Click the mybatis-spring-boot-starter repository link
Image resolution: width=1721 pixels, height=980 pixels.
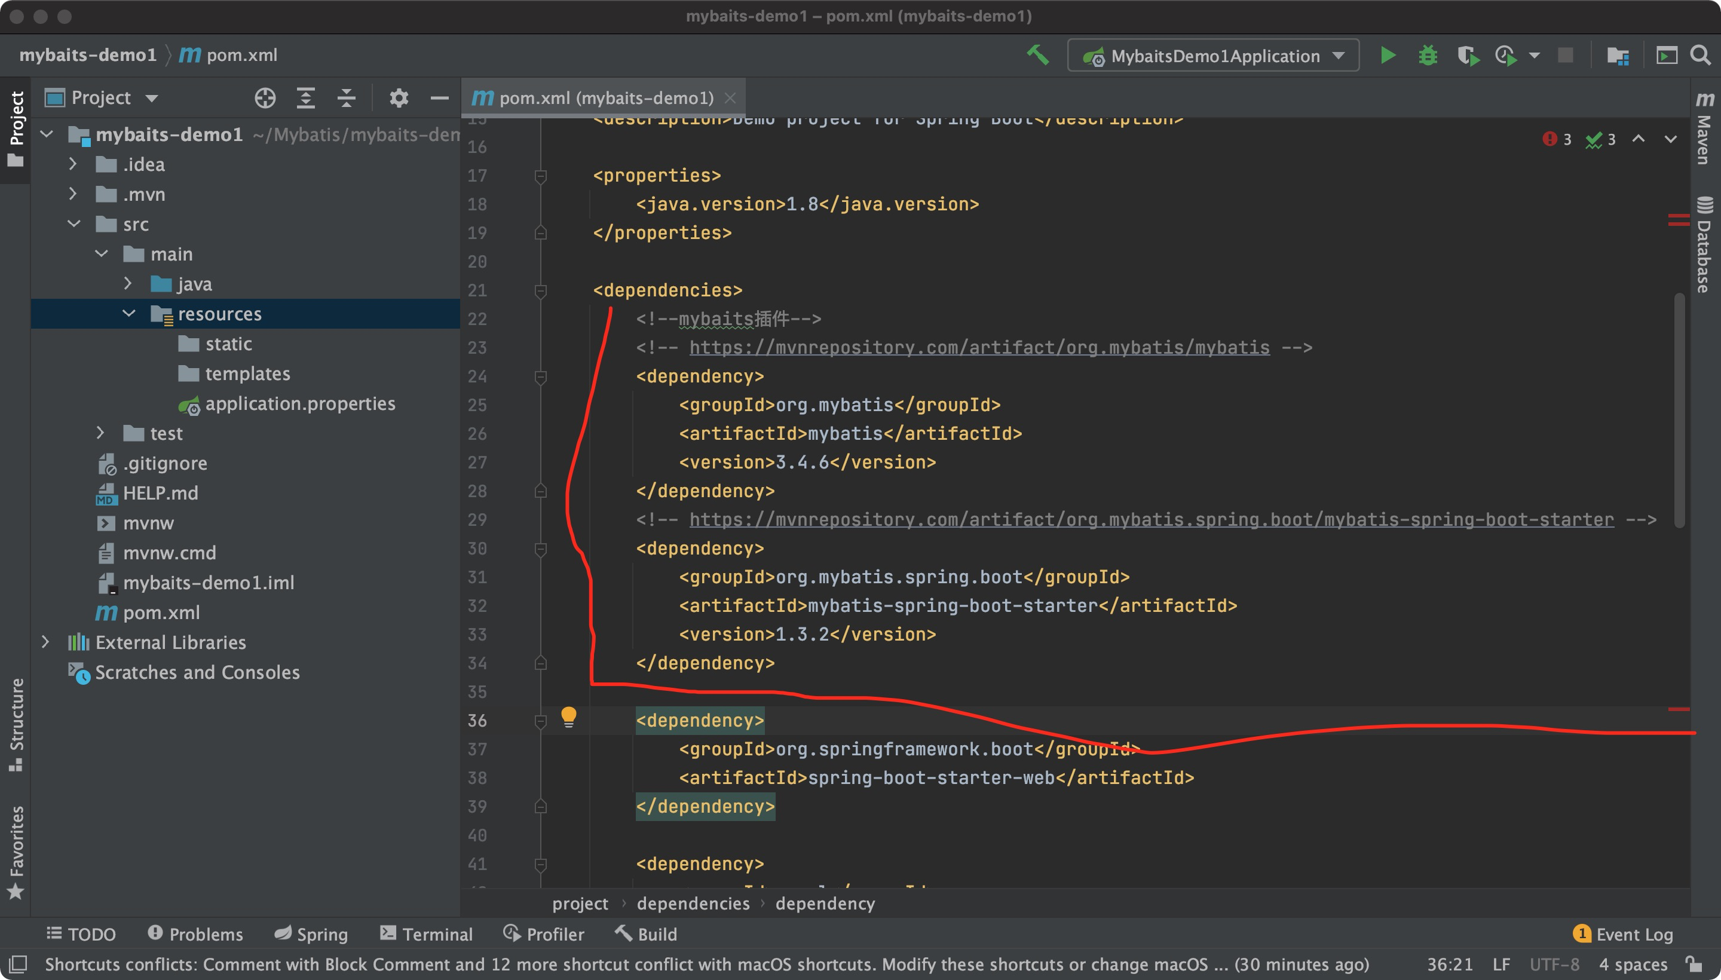[1152, 520]
